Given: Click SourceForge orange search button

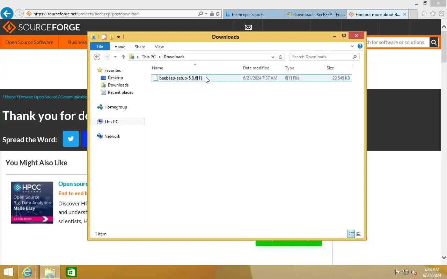Looking at the screenshot, I should pos(434,42).
